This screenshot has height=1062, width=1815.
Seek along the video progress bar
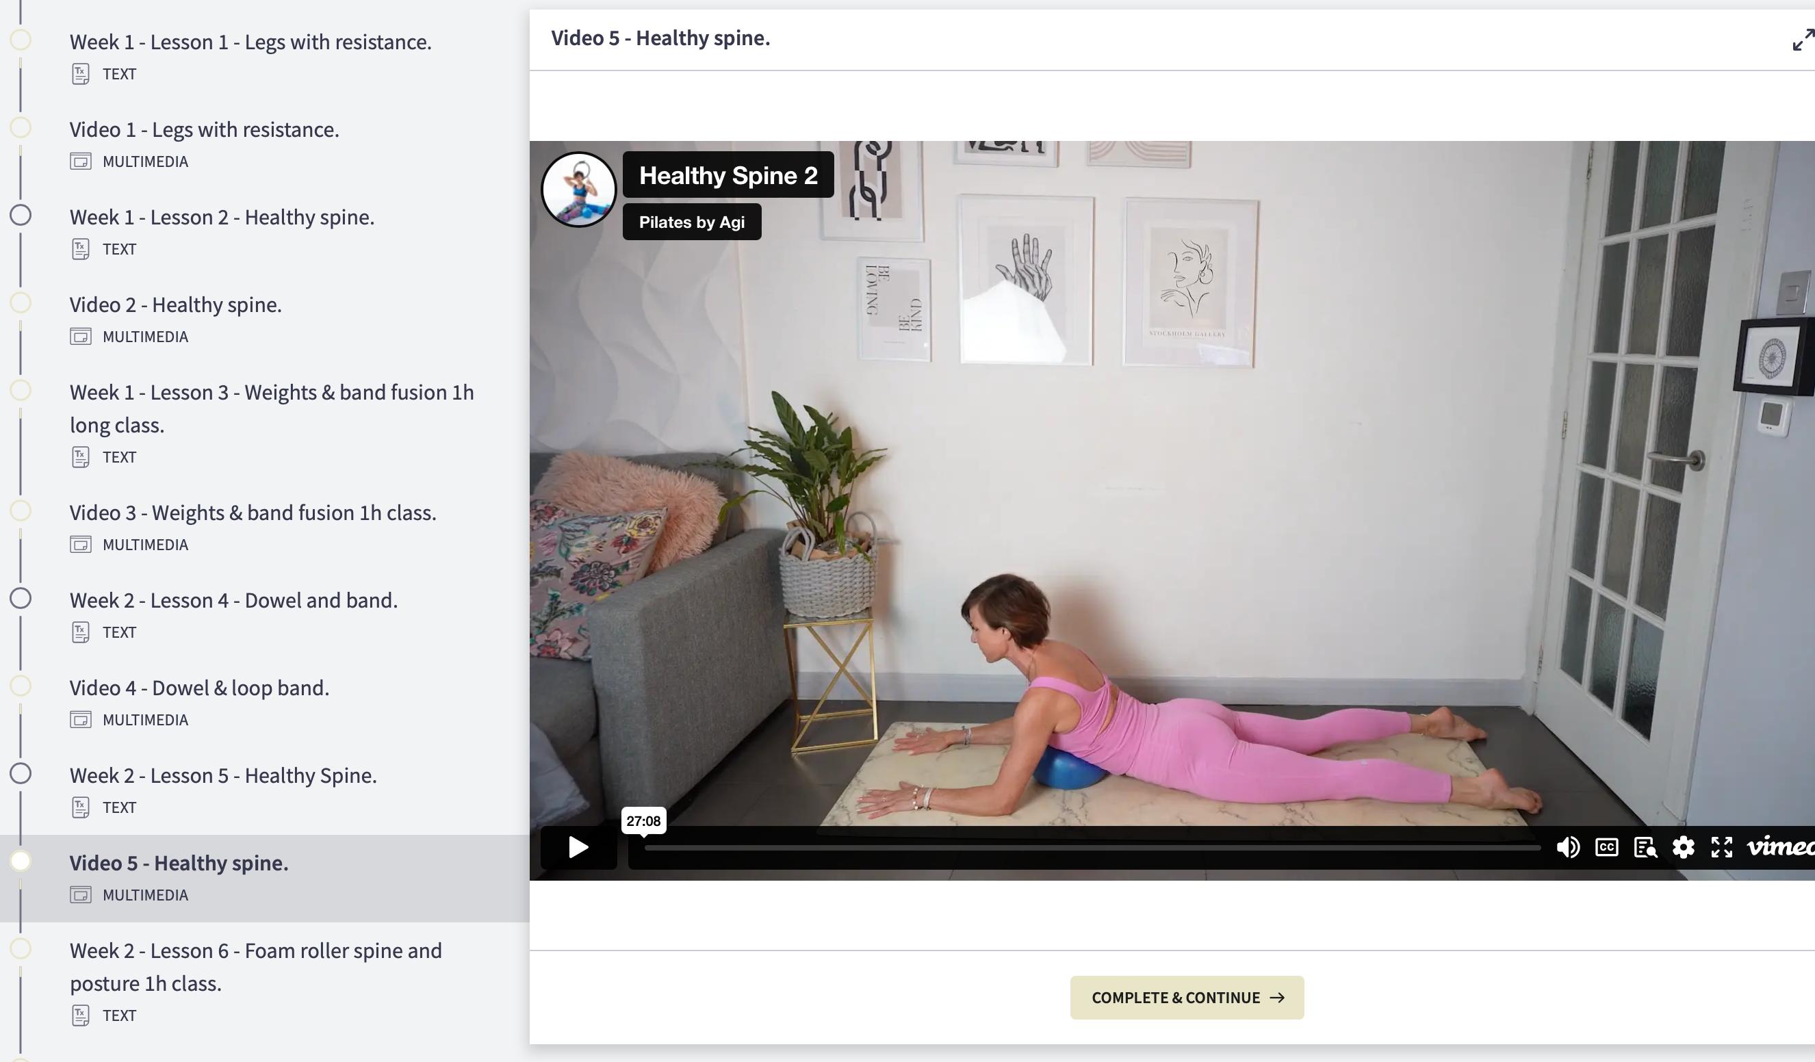pos(1091,848)
